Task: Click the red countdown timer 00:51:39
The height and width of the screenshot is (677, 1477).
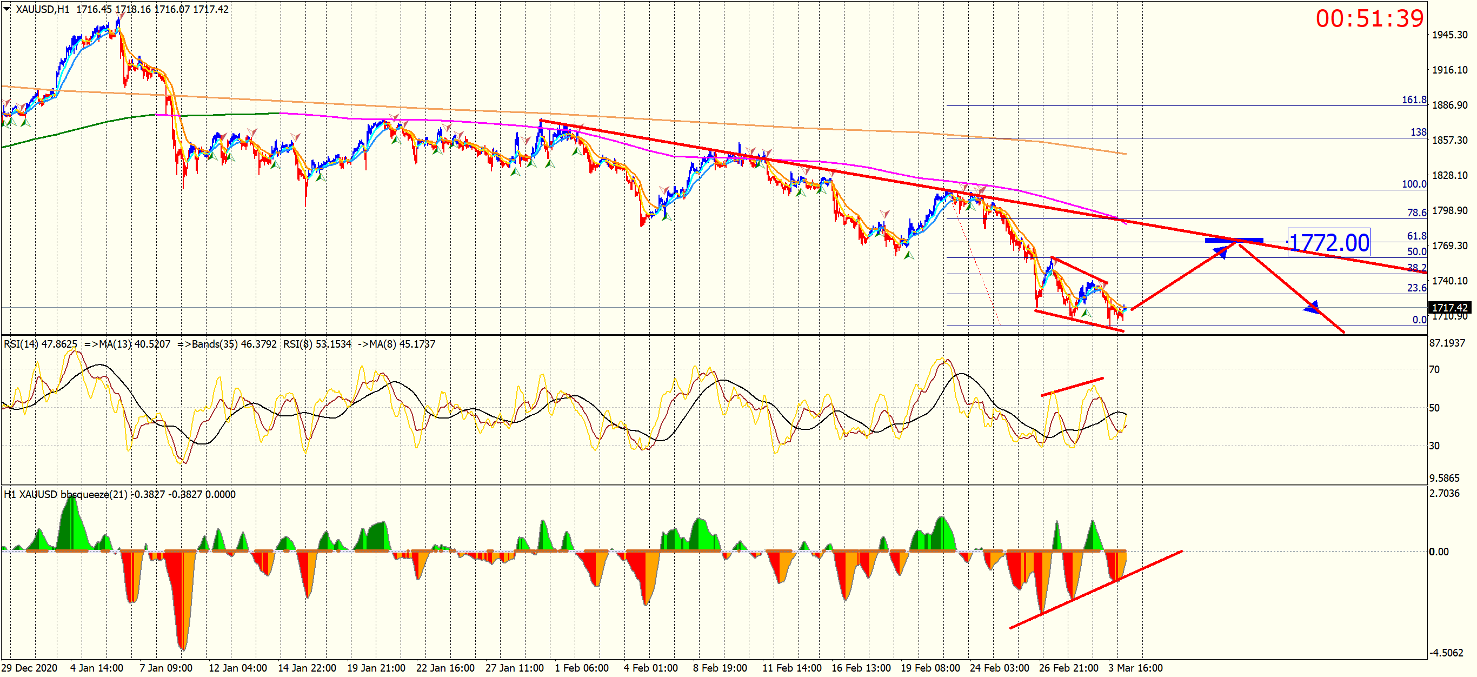Action: (x=1369, y=19)
